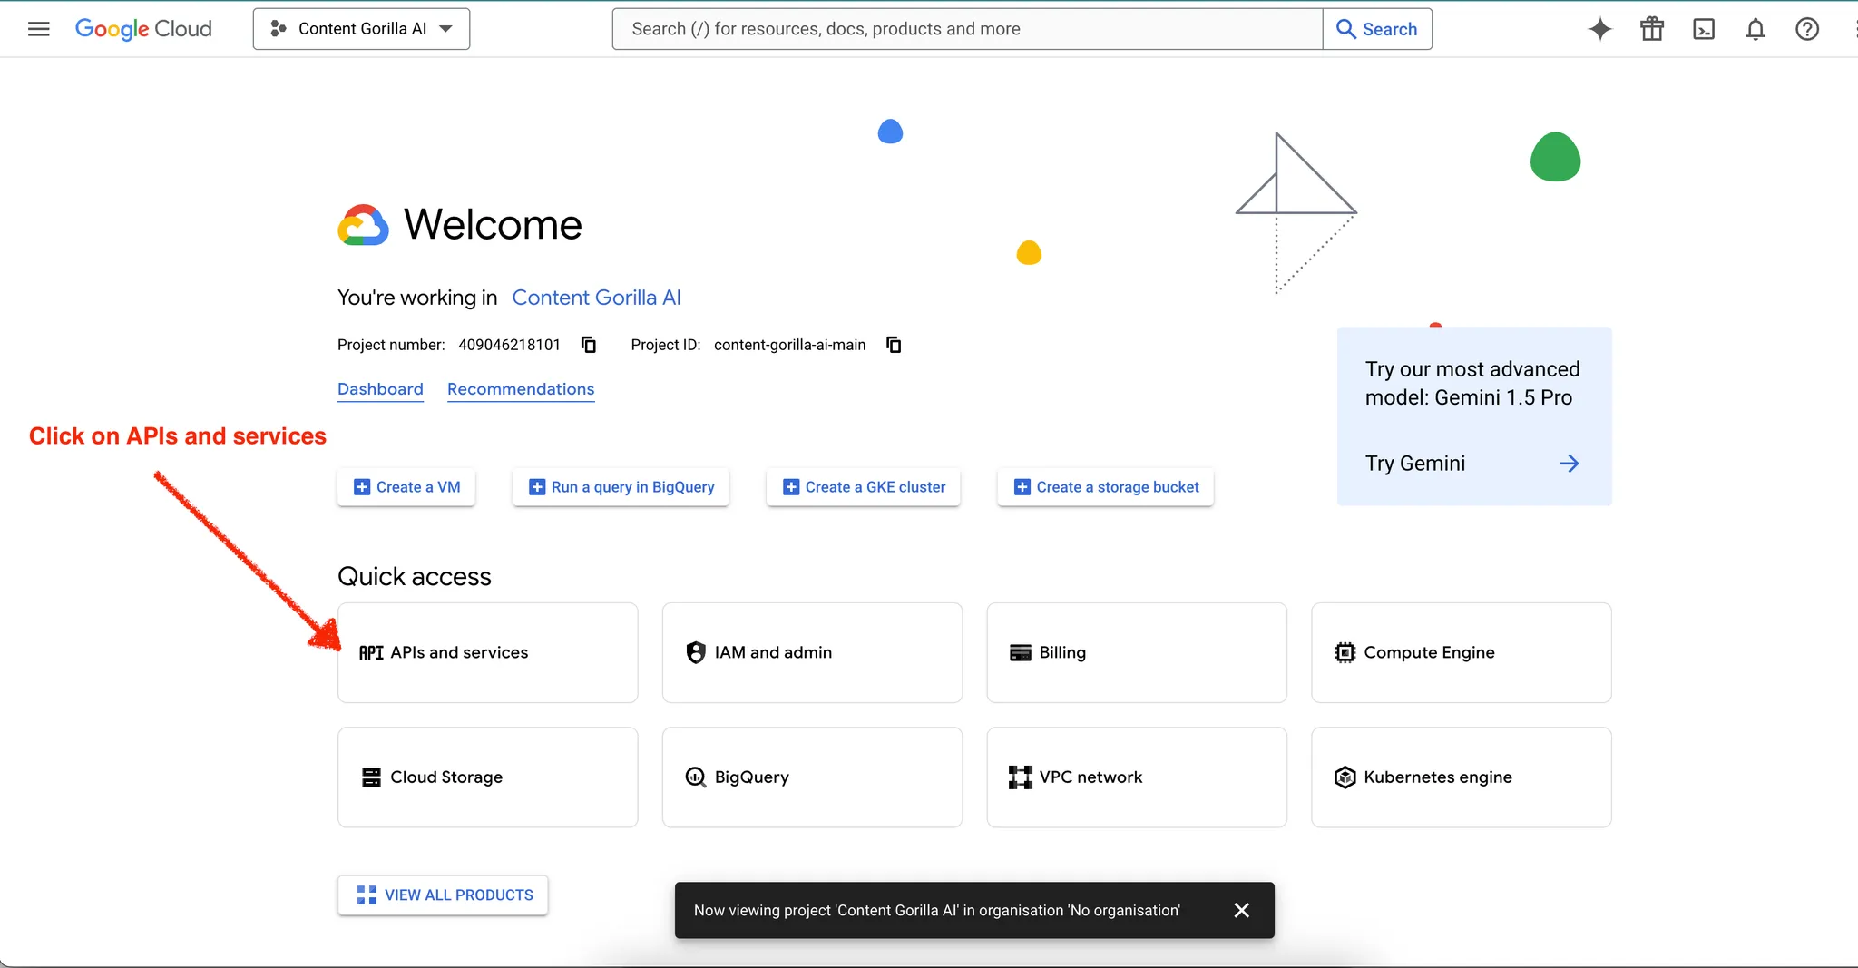Click the IAM shield icon
1858x968 pixels.
point(696,652)
